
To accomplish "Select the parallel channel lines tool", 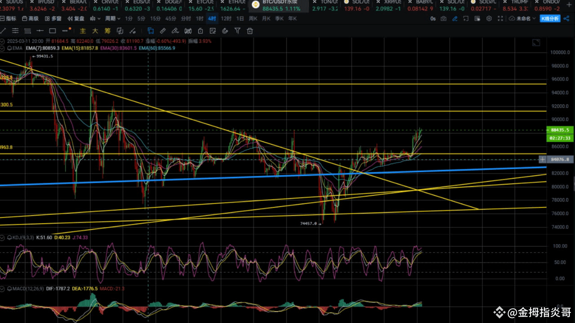I will click(15, 31).
